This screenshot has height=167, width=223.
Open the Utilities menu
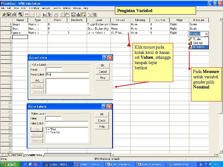click(67, 8)
